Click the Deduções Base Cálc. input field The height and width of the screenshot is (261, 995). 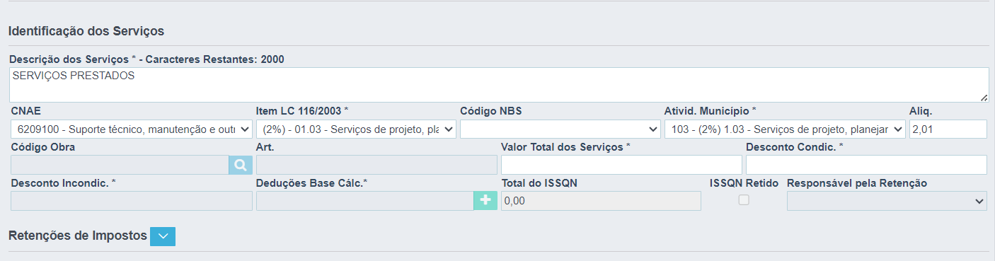click(x=364, y=201)
